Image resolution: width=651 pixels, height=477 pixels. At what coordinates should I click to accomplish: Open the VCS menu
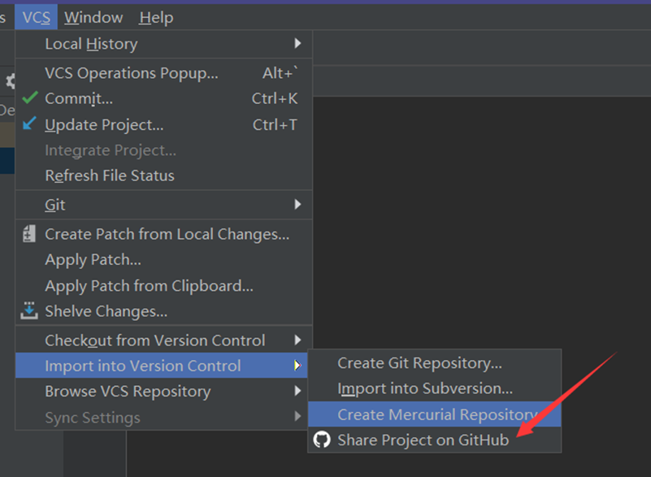click(36, 17)
